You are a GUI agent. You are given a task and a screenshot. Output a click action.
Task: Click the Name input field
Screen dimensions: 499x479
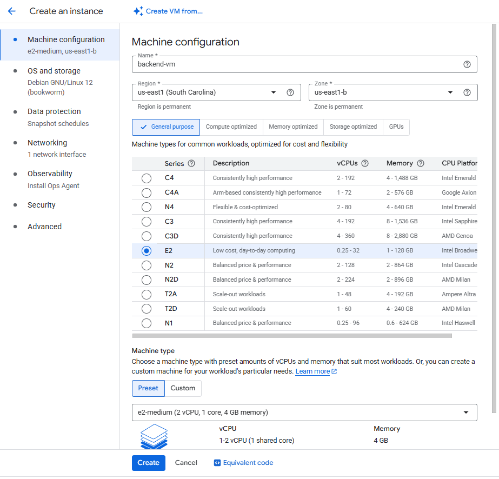297,64
